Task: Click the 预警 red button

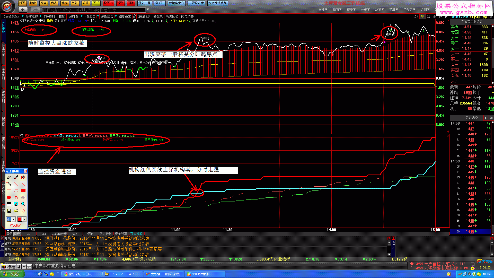Action: coord(120,3)
